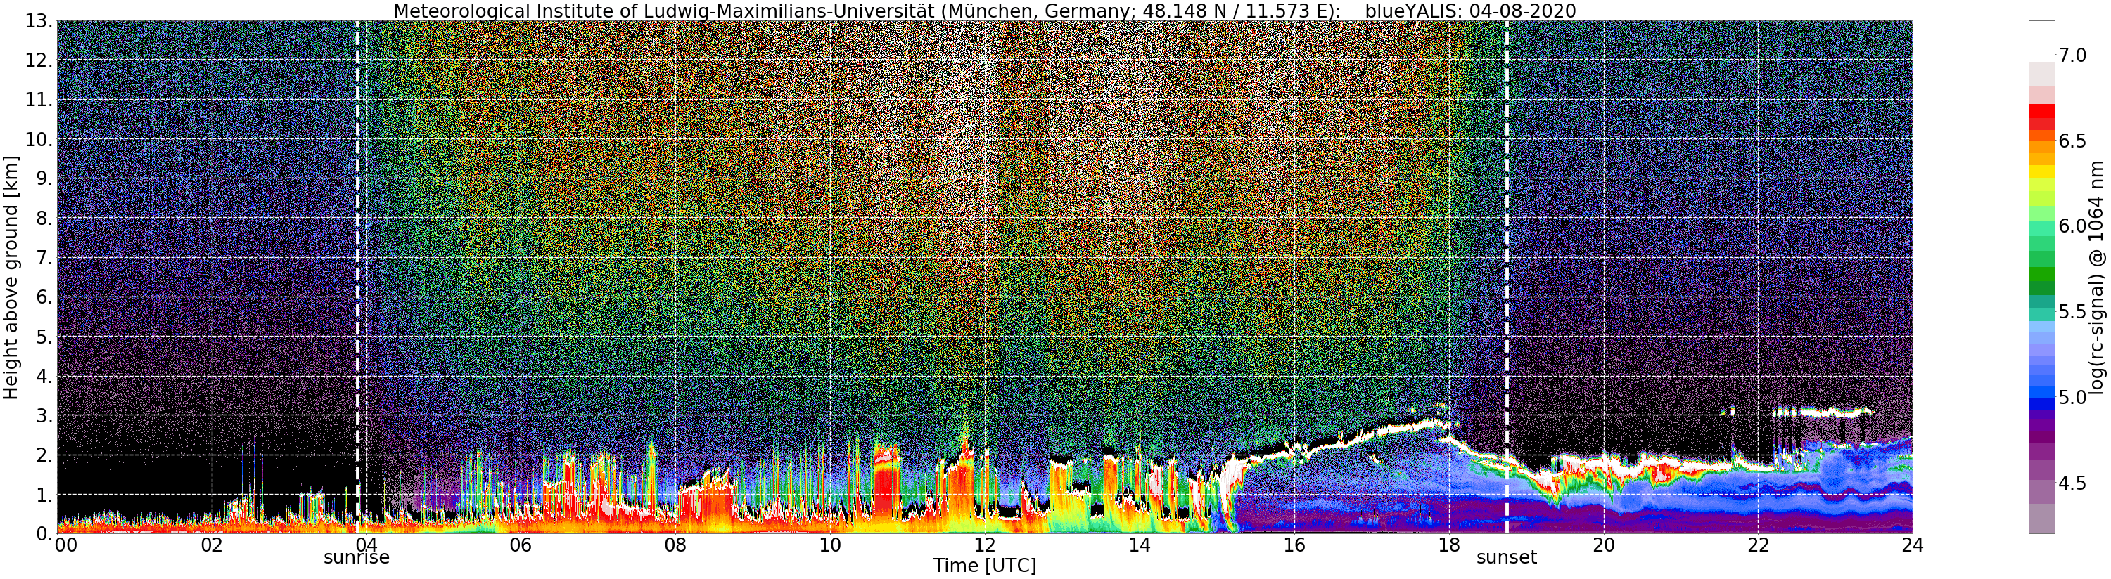
Task: Click the height axis tick label 7.
Action: tap(44, 258)
